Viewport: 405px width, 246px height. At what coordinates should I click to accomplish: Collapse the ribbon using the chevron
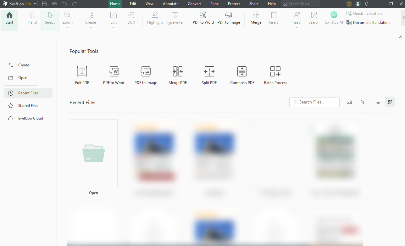click(x=401, y=37)
